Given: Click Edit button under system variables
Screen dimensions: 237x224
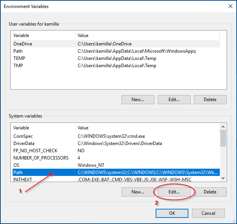Looking at the screenshot, I should [174, 192].
